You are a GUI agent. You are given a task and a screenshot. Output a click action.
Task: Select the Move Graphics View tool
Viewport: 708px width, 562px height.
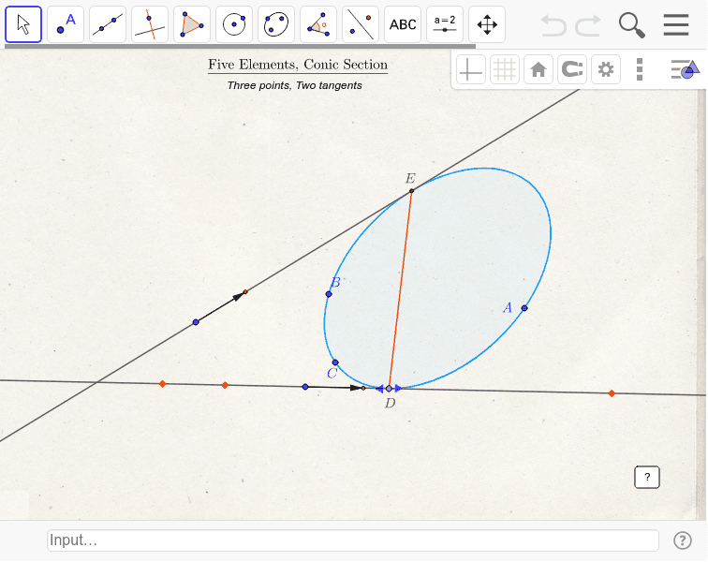487,24
